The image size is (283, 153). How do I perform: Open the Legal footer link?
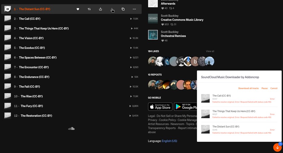[x=151, y=116]
